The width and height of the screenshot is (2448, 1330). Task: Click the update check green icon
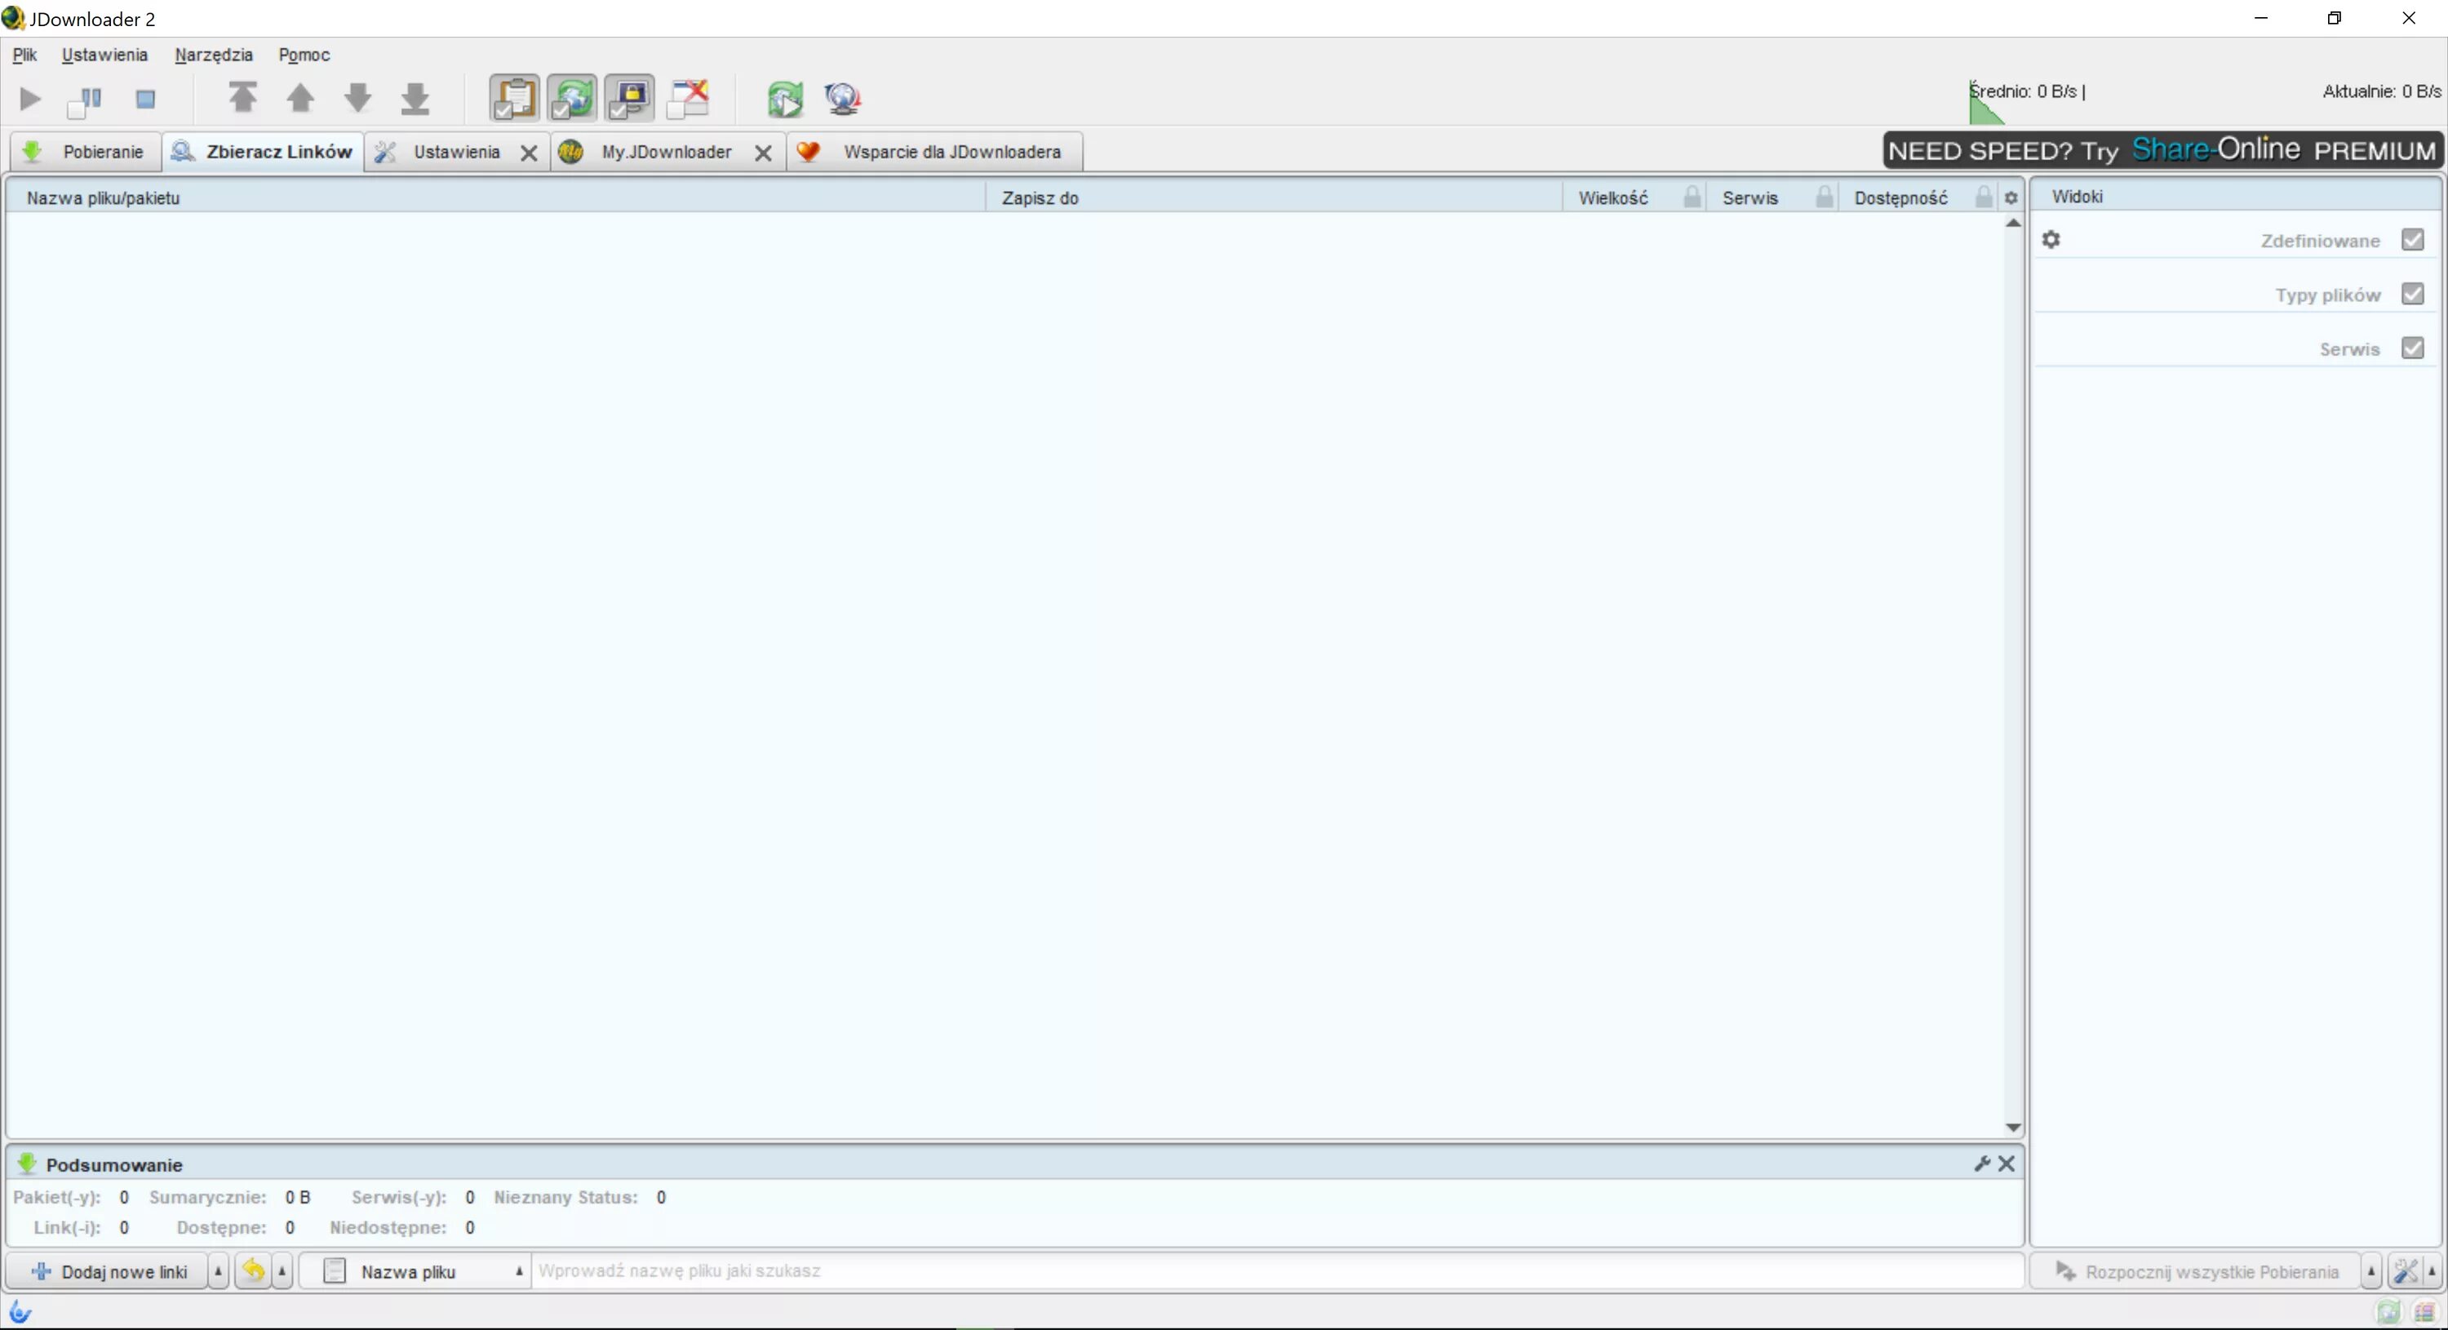[785, 99]
